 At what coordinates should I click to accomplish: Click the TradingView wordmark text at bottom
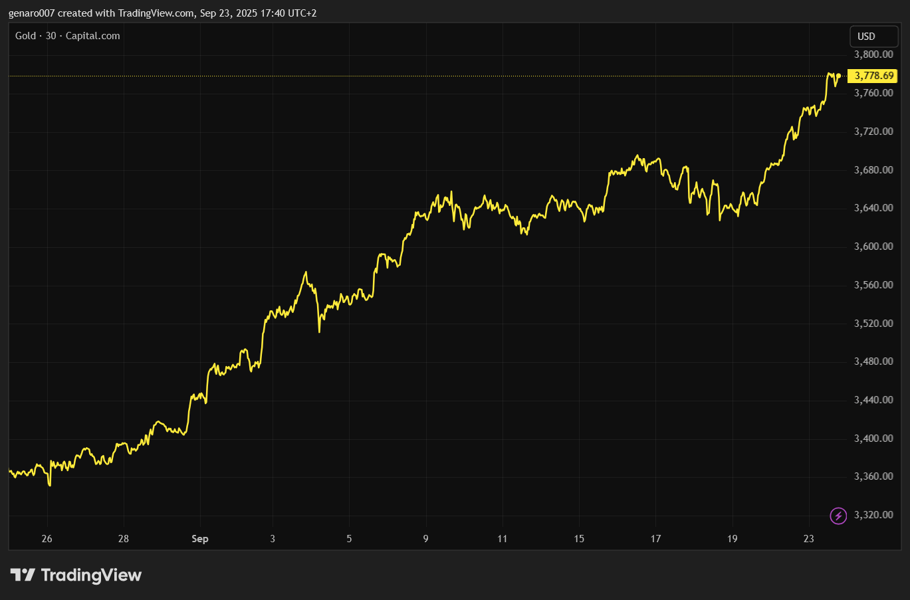(91, 575)
